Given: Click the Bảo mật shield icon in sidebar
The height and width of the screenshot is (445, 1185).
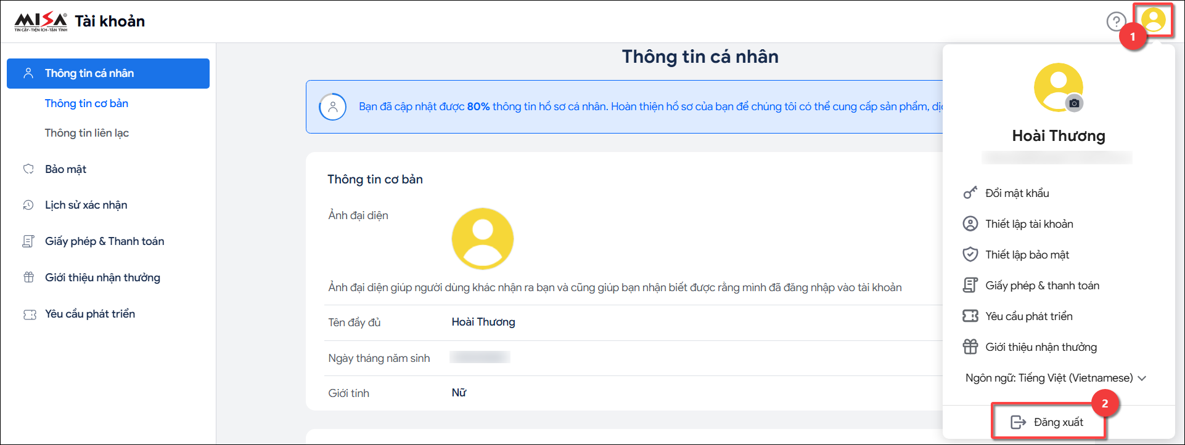Looking at the screenshot, I should (28, 169).
